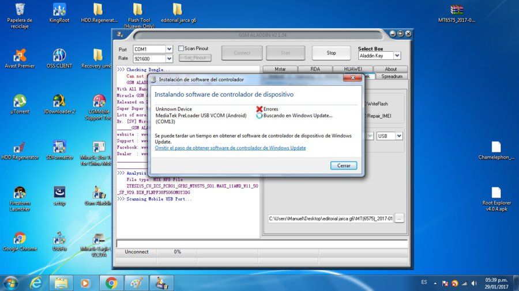Click the µTorrent desktop icon
The image size is (519, 291).
pyautogui.click(x=20, y=104)
